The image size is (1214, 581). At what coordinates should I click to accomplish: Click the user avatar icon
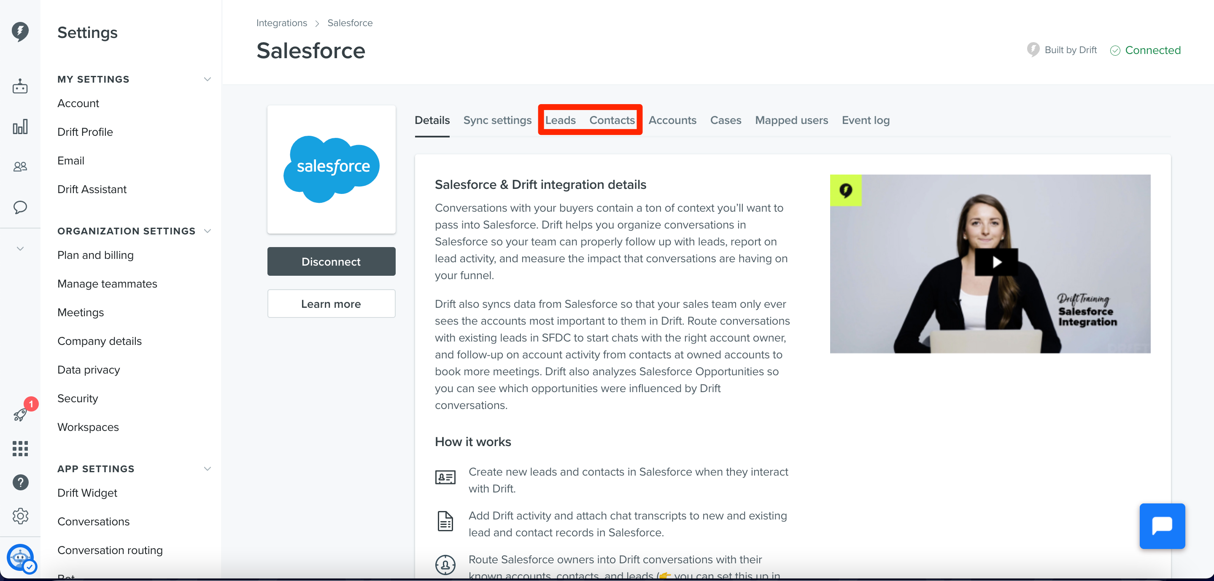point(20,557)
